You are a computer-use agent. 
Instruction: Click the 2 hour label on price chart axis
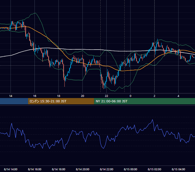[x=155, y=96]
